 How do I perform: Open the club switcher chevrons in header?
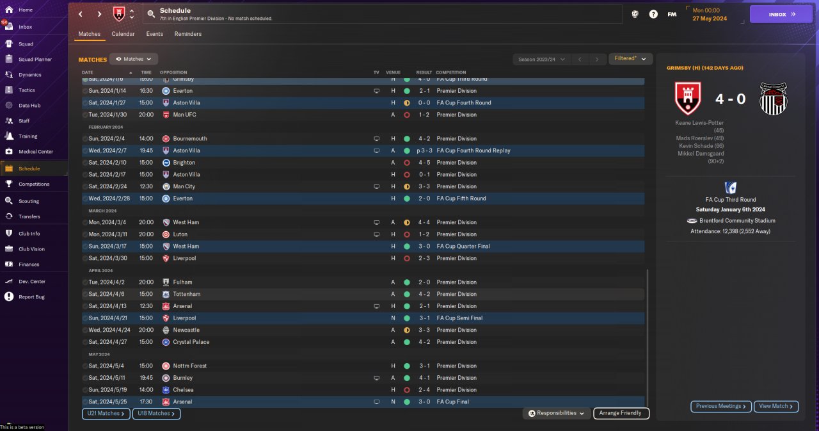coord(132,14)
